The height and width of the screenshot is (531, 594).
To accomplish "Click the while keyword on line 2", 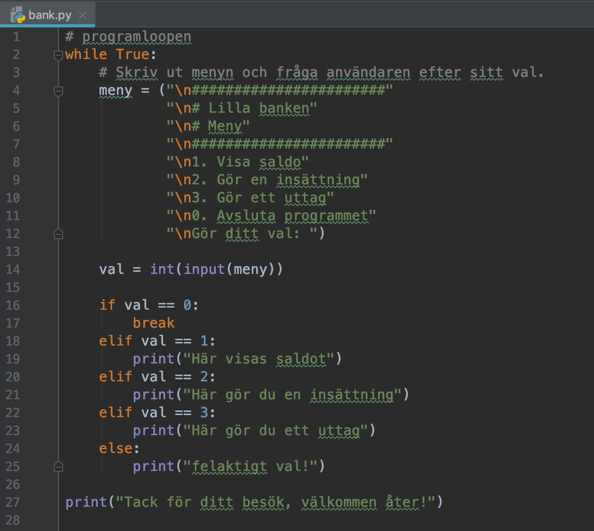I will click(x=86, y=55).
